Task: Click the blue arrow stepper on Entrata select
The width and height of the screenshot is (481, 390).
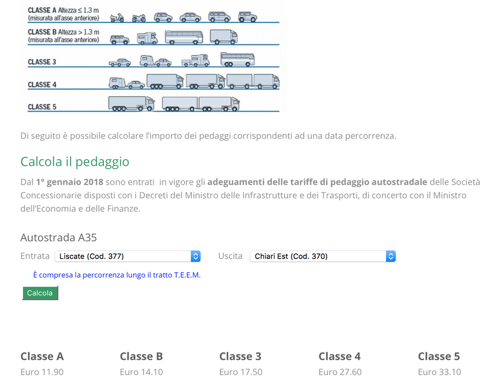Action: click(196, 256)
